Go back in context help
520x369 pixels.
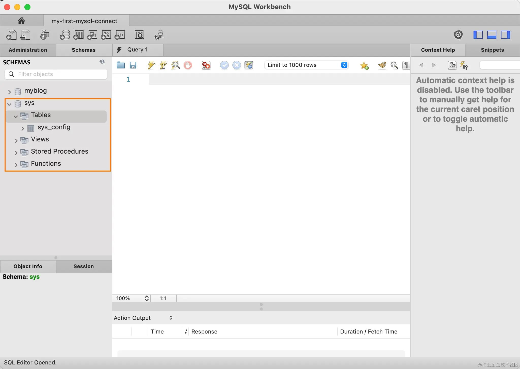[421, 65]
